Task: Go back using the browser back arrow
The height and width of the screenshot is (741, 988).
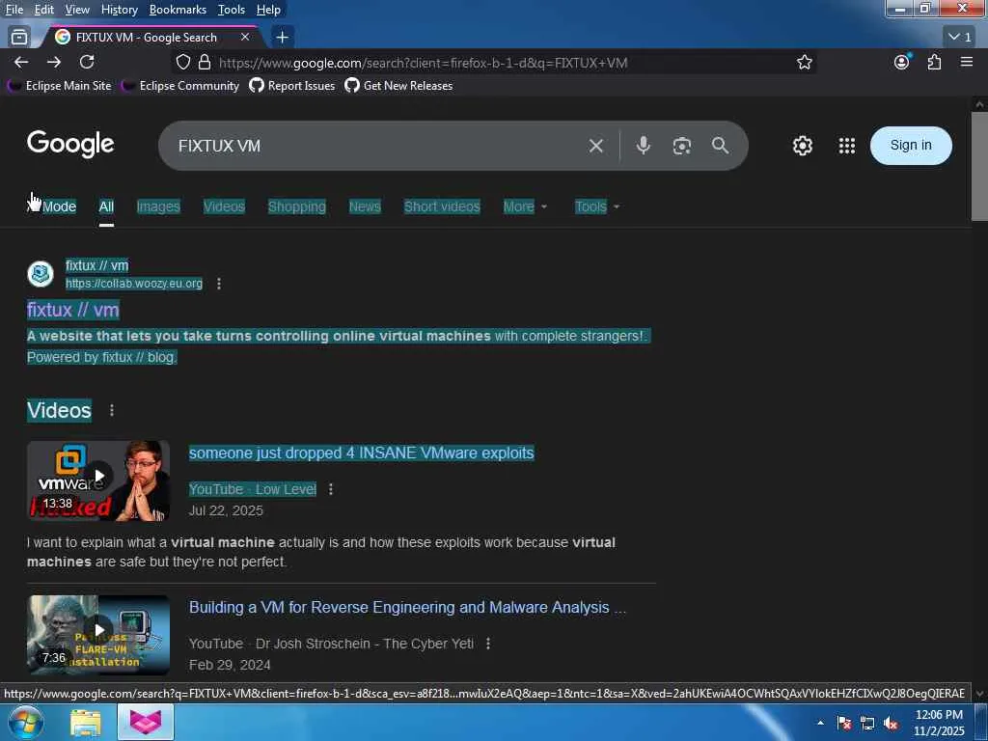Action: click(21, 62)
